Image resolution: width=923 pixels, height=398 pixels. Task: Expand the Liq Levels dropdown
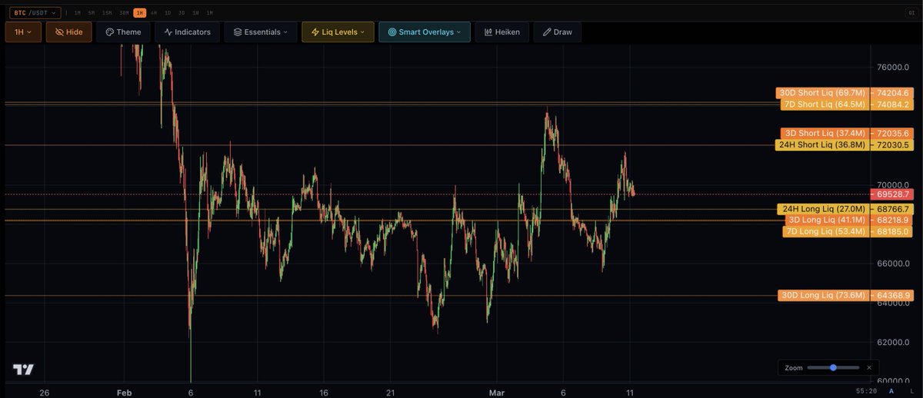338,32
